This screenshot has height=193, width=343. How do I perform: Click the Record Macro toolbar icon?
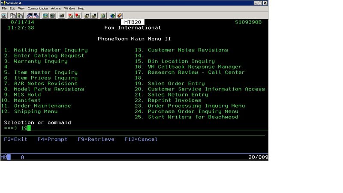coord(70,15)
